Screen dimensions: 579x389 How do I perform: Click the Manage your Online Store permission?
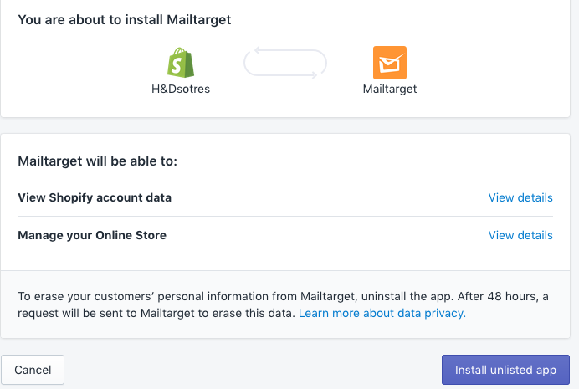click(x=92, y=235)
